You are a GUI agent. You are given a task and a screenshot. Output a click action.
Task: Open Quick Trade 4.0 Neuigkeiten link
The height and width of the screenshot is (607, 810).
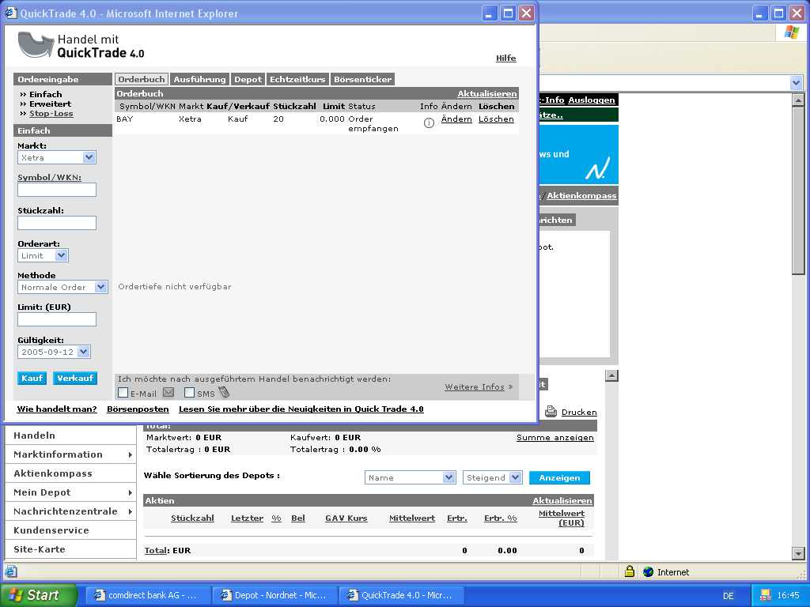(x=301, y=409)
